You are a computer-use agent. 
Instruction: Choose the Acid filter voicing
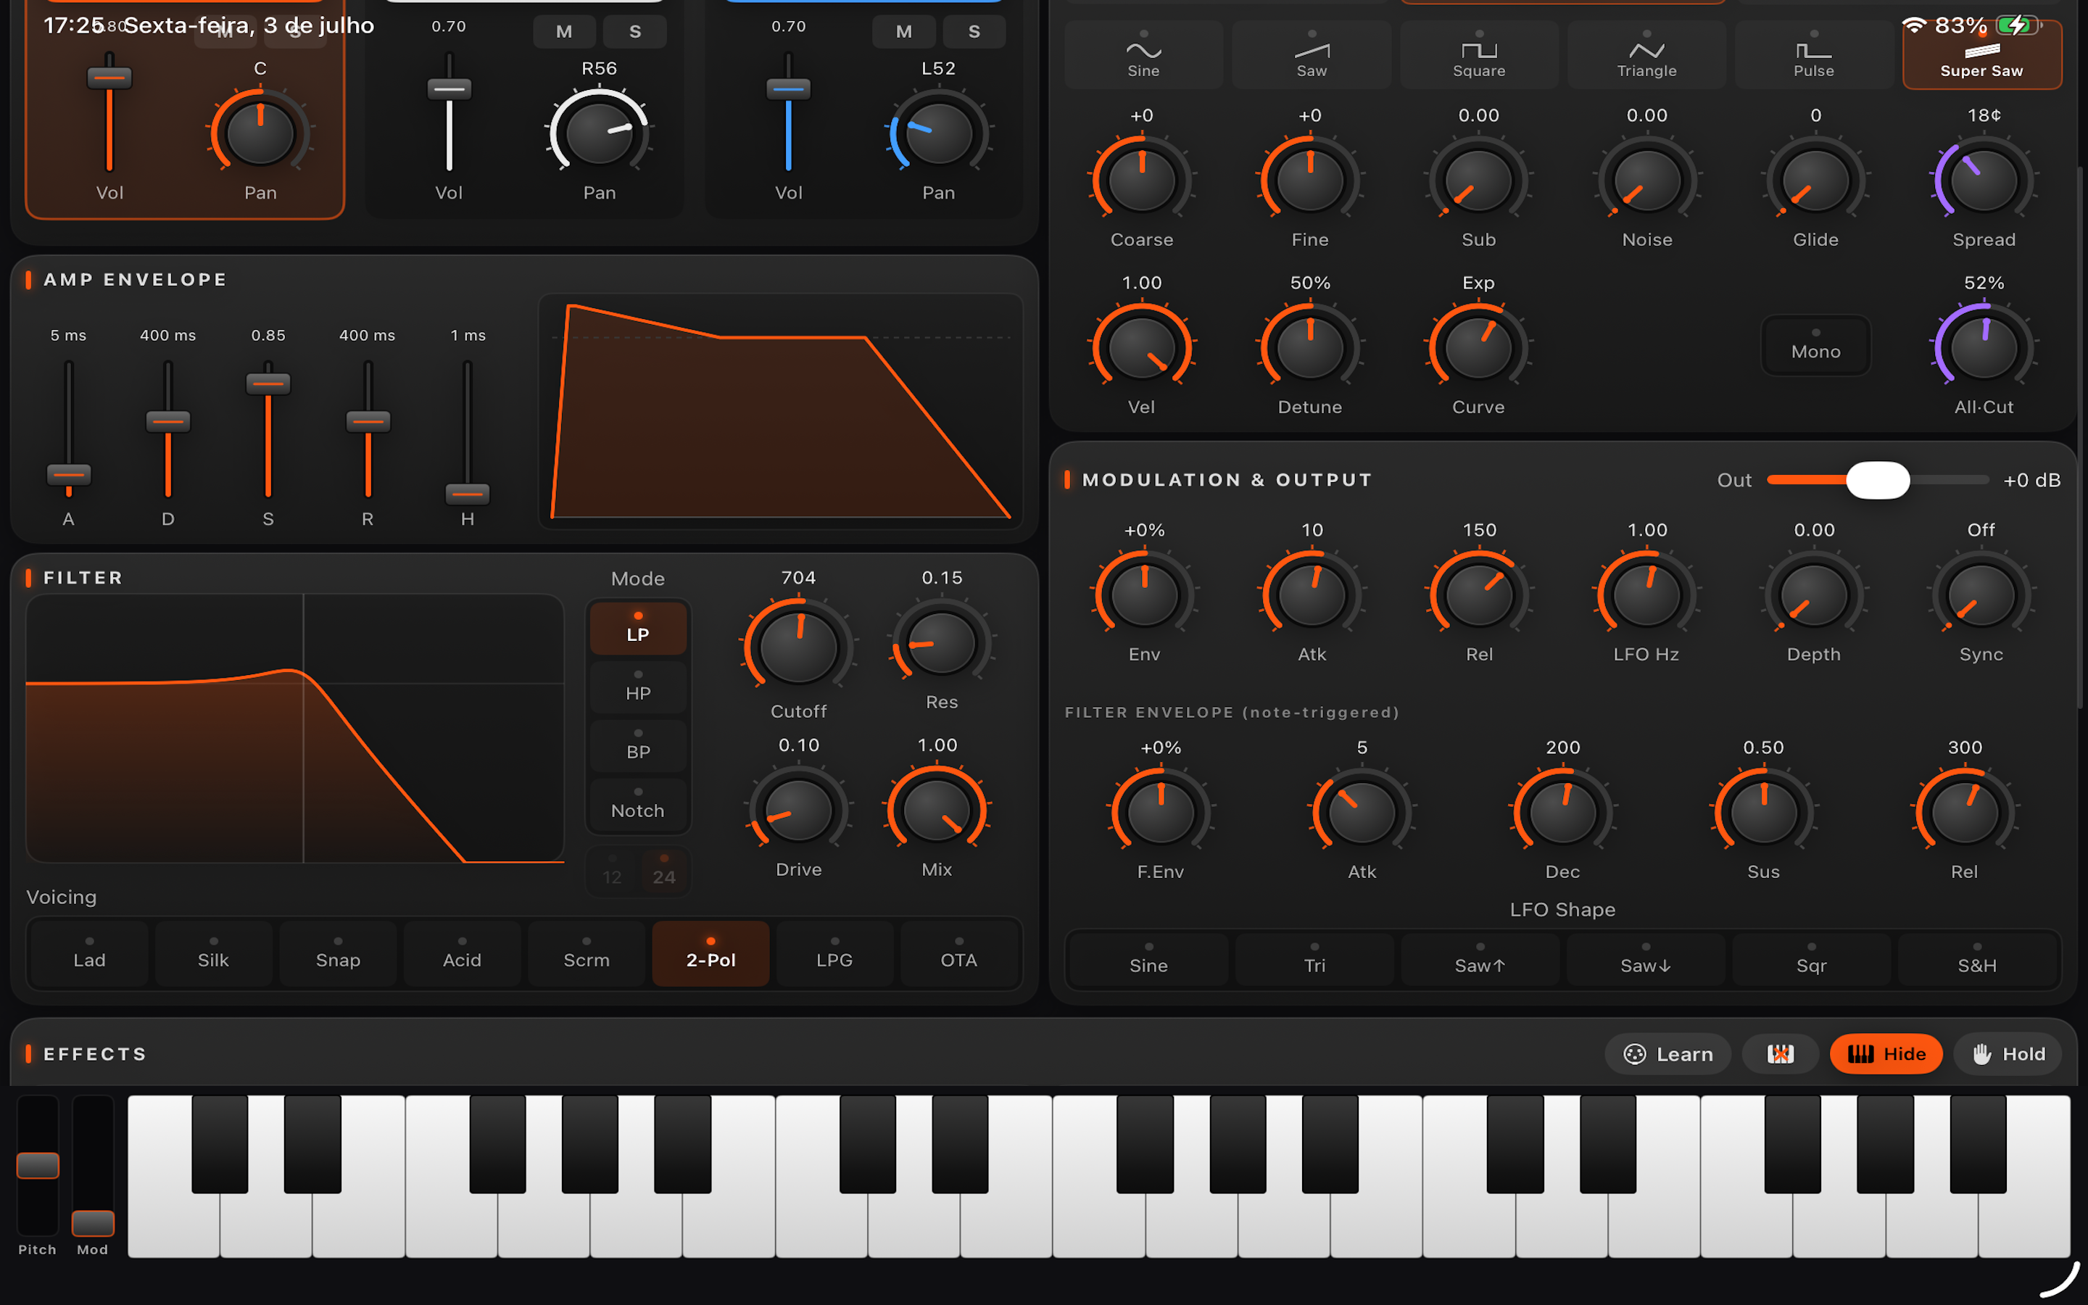coord(462,953)
